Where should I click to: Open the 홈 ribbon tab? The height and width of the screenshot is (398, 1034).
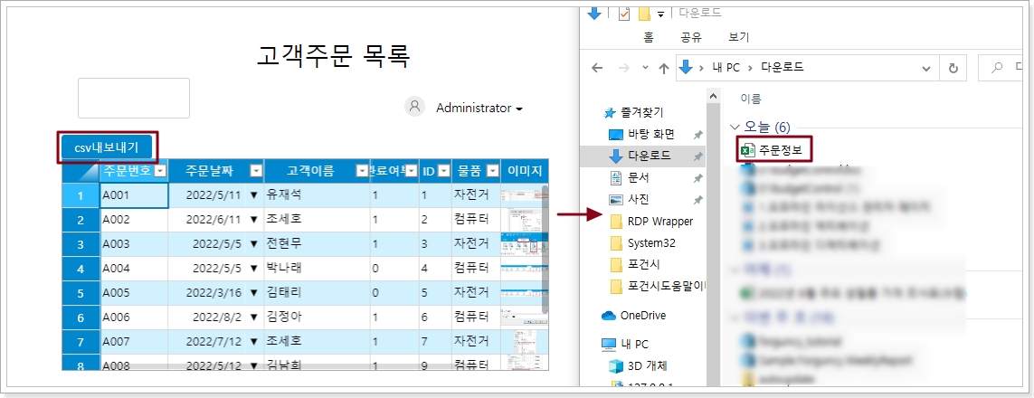(649, 38)
